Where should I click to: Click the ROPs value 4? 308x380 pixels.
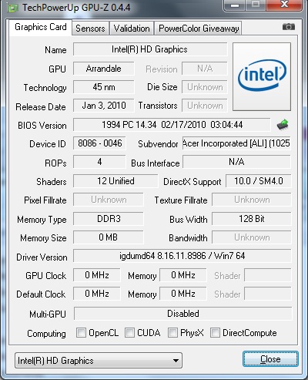[x=99, y=162]
